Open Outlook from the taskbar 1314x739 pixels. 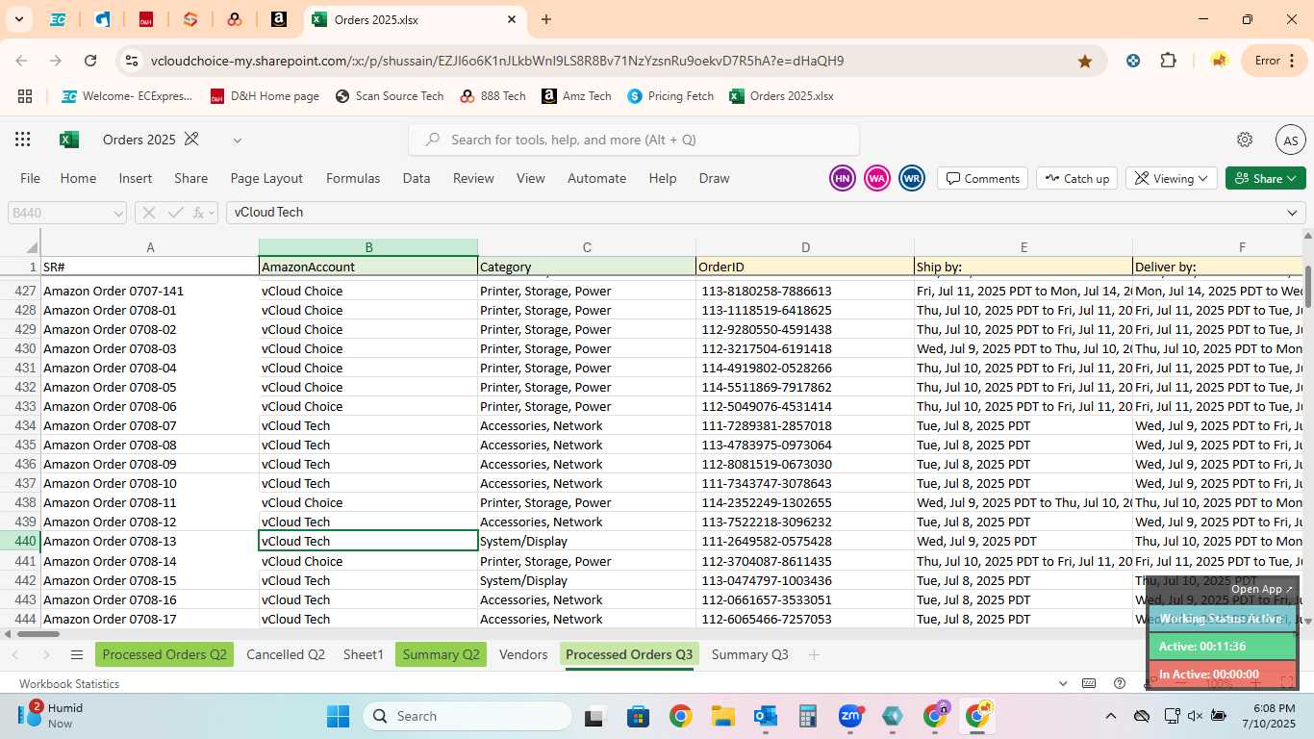766,716
